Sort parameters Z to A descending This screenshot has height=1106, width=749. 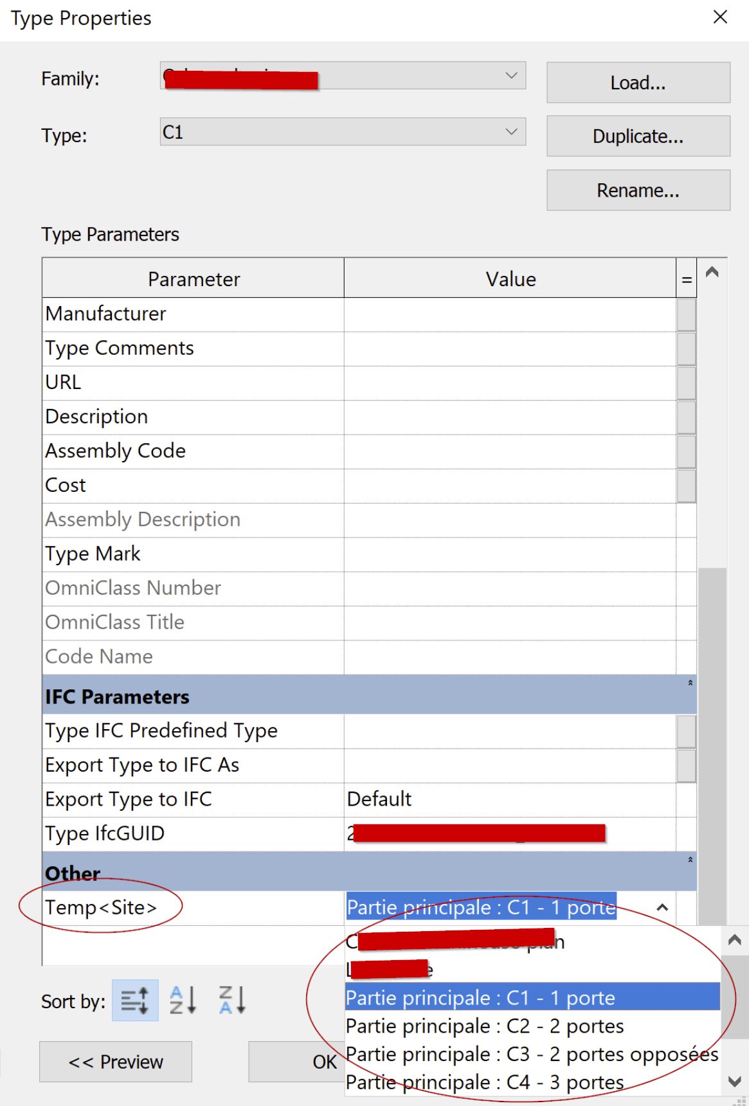tap(231, 1000)
